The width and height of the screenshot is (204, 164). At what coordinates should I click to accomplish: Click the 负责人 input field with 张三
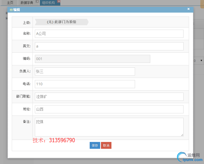[85, 71]
